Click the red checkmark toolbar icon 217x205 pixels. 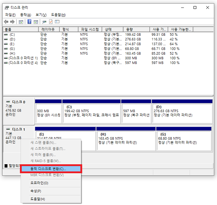tap(51, 21)
